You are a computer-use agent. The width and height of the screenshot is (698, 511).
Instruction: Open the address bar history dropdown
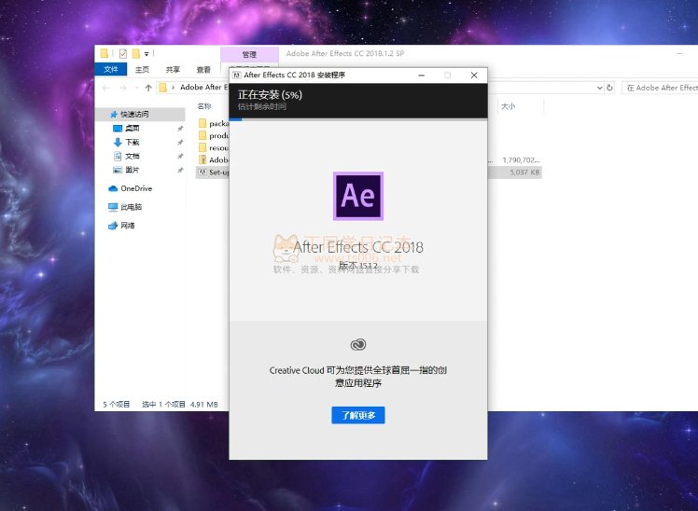coord(598,88)
